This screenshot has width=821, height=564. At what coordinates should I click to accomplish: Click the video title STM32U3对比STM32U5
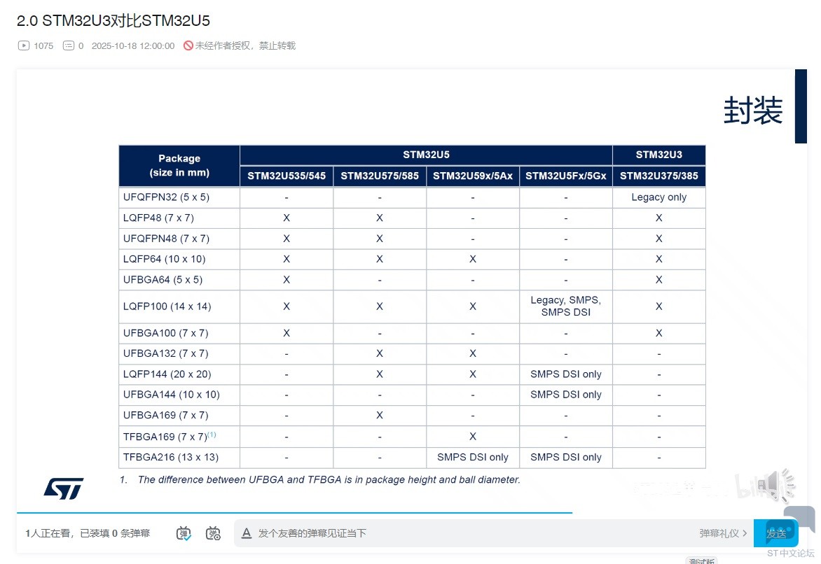click(x=113, y=20)
